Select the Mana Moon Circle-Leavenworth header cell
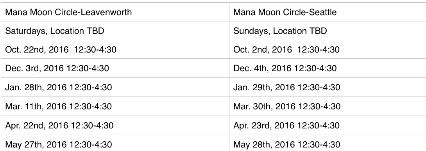Screen dimensions: 426x151 tap(115, 12)
